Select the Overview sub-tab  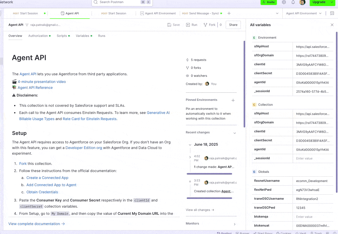point(15,36)
